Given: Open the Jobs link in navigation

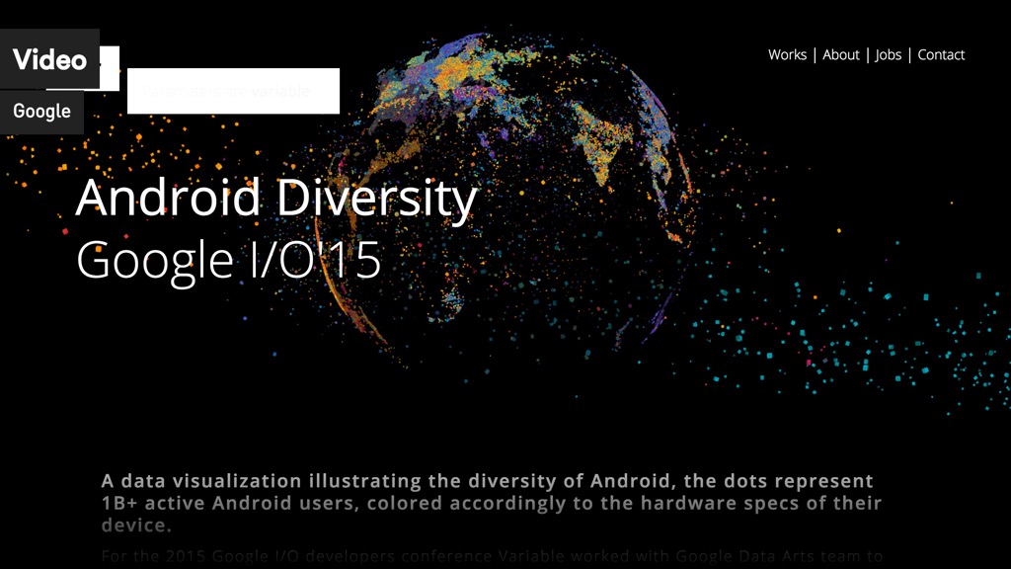Looking at the screenshot, I should pyautogui.click(x=888, y=55).
